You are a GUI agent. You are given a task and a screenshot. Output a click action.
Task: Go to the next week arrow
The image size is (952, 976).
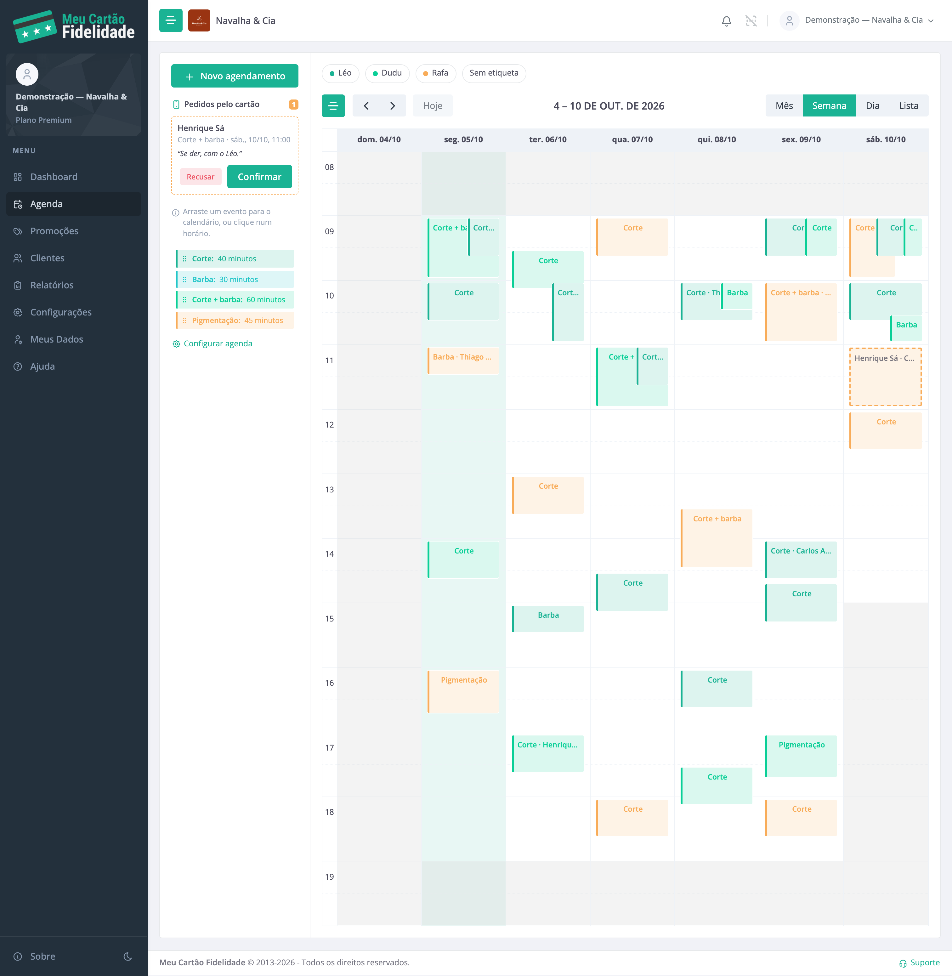(393, 105)
